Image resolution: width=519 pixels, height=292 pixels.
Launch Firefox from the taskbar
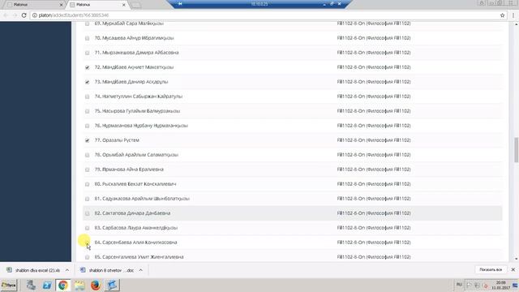[x=96, y=285]
